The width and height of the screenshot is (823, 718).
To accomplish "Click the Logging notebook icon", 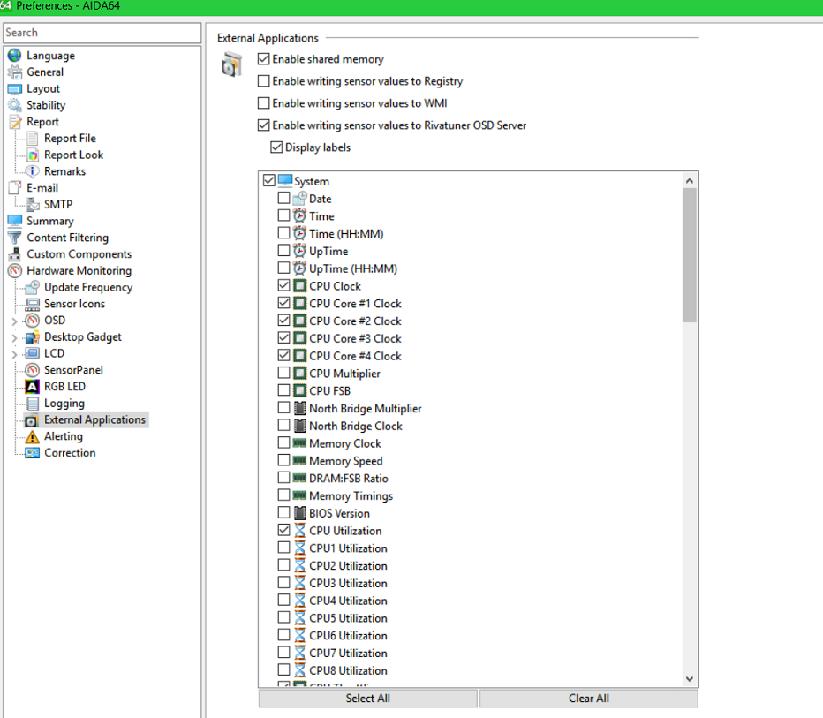I will (x=33, y=403).
